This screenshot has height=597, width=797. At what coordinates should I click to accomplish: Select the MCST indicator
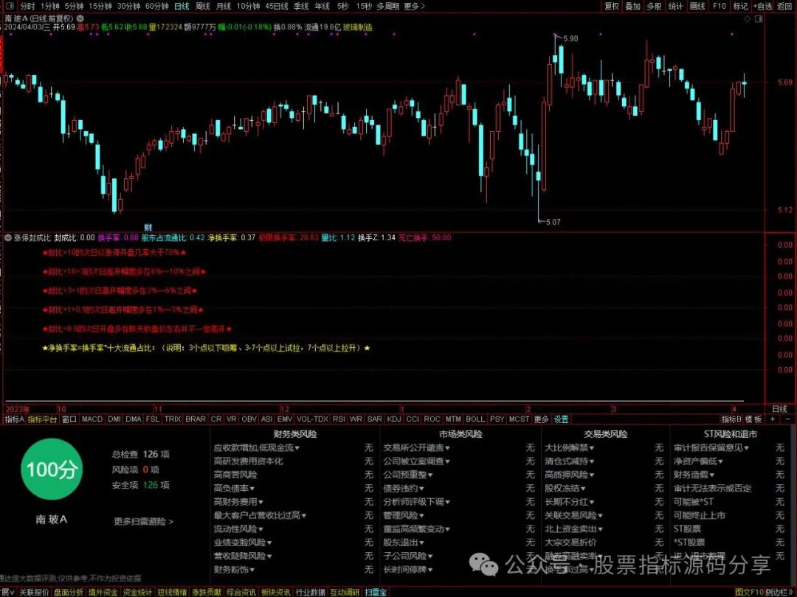click(519, 419)
